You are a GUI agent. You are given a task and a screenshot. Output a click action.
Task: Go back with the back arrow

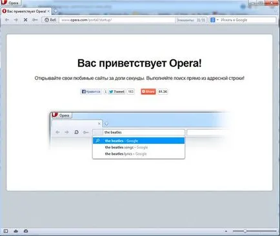coord(7,20)
